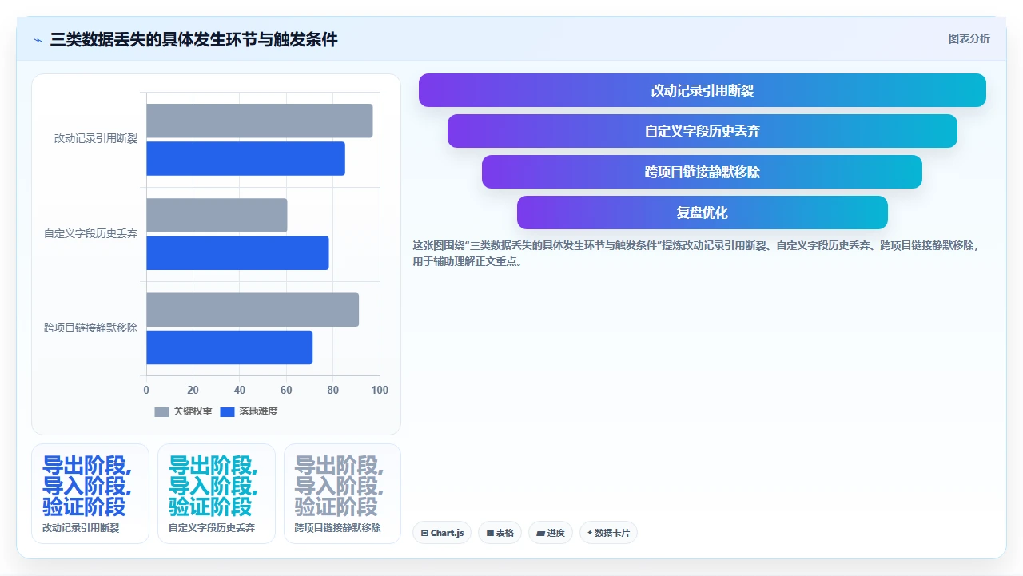Click the 落地难度 legend label
This screenshot has width=1023, height=576.
(x=258, y=412)
